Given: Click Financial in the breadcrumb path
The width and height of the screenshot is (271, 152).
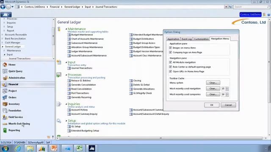Looking at the screenshot, I should click(55, 7).
